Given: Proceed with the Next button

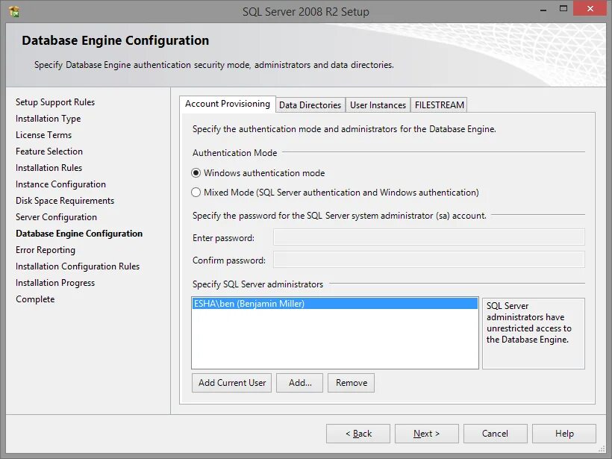Looking at the screenshot, I should tap(427, 434).
